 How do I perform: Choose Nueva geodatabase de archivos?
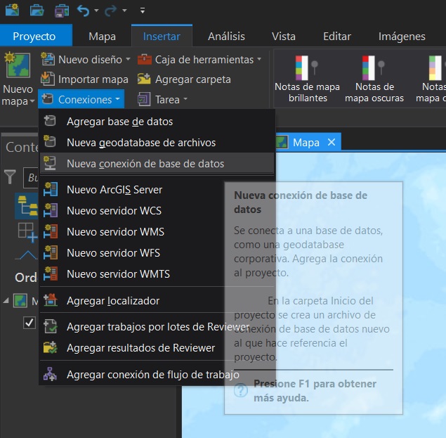(x=157, y=143)
